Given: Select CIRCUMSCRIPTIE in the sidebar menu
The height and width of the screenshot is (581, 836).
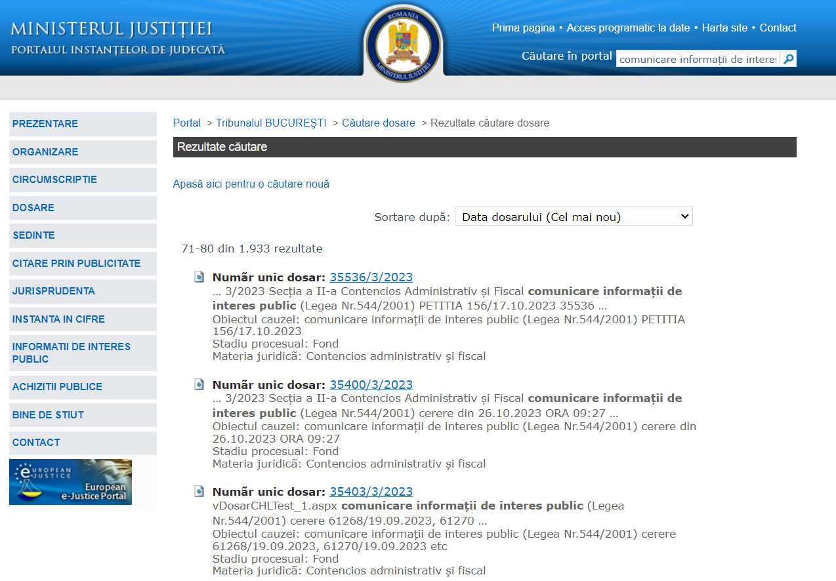Looking at the screenshot, I should [83, 180].
